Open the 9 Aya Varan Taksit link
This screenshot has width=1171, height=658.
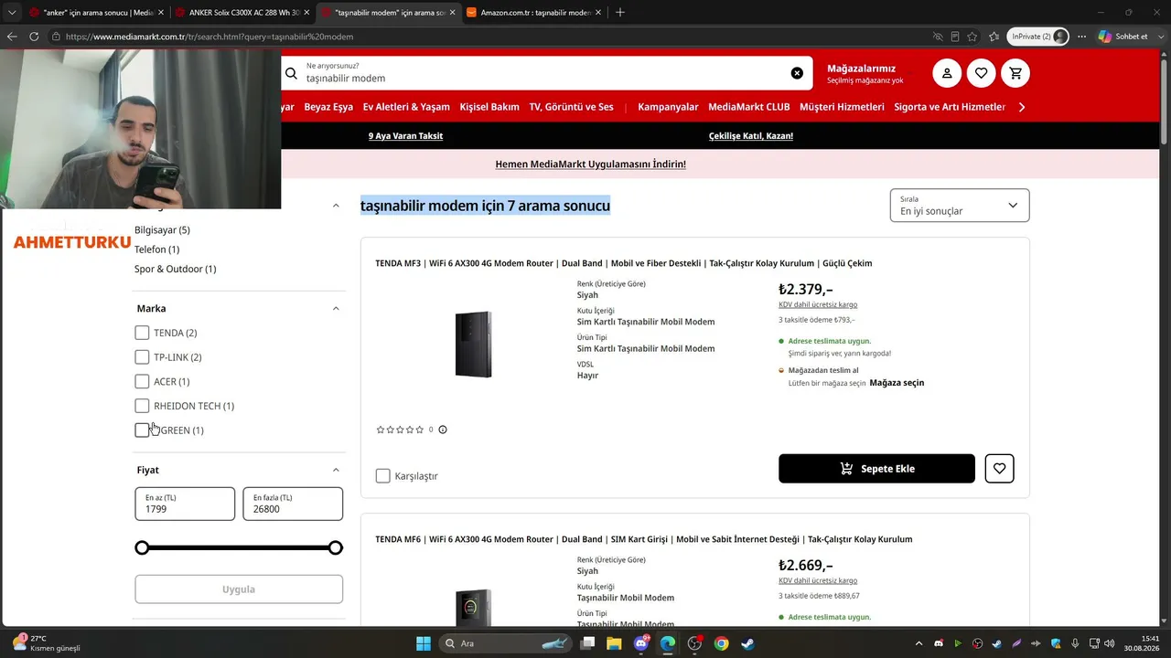405,136
